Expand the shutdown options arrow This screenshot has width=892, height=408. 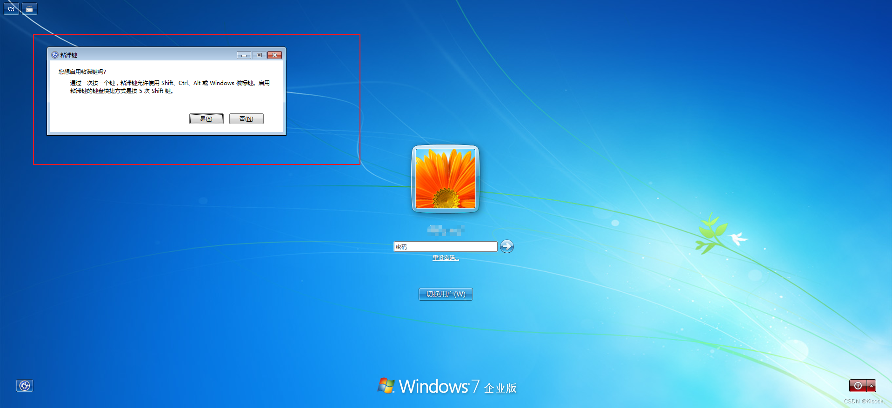point(871,386)
